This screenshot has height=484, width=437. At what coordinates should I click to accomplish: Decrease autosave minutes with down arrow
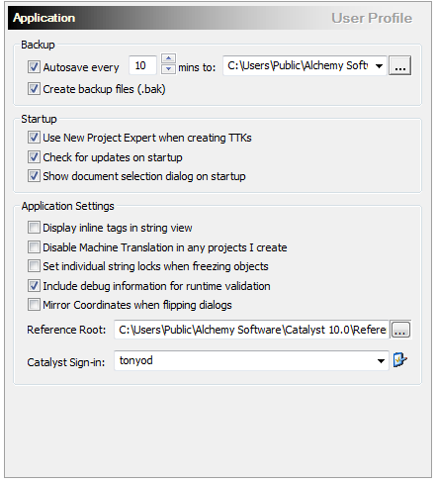(x=168, y=69)
